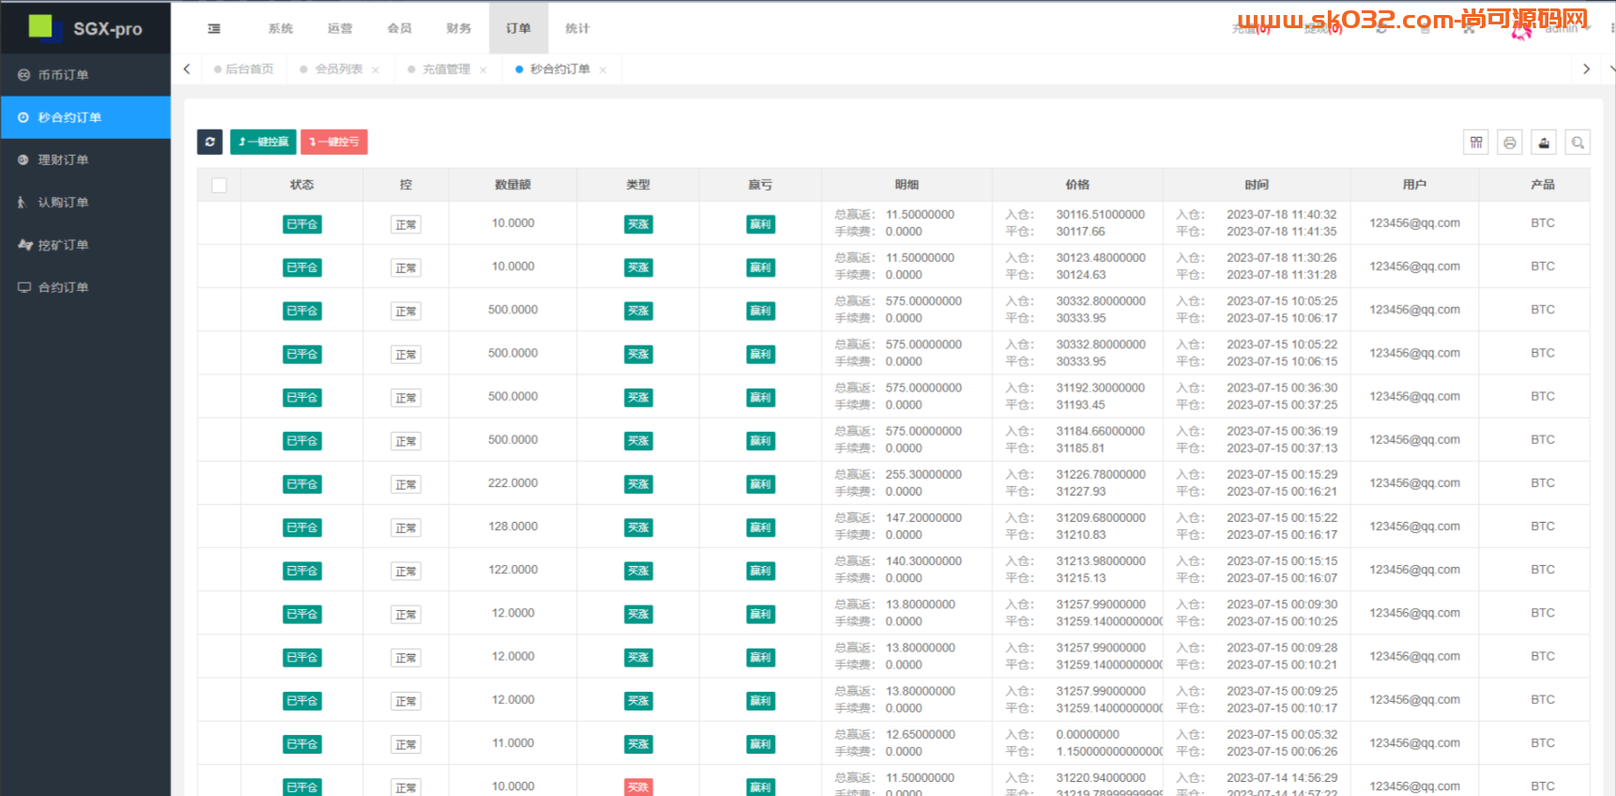The height and width of the screenshot is (796, 1616).
Task: Click amount 222.0000 cell
Action: [513, 483]
